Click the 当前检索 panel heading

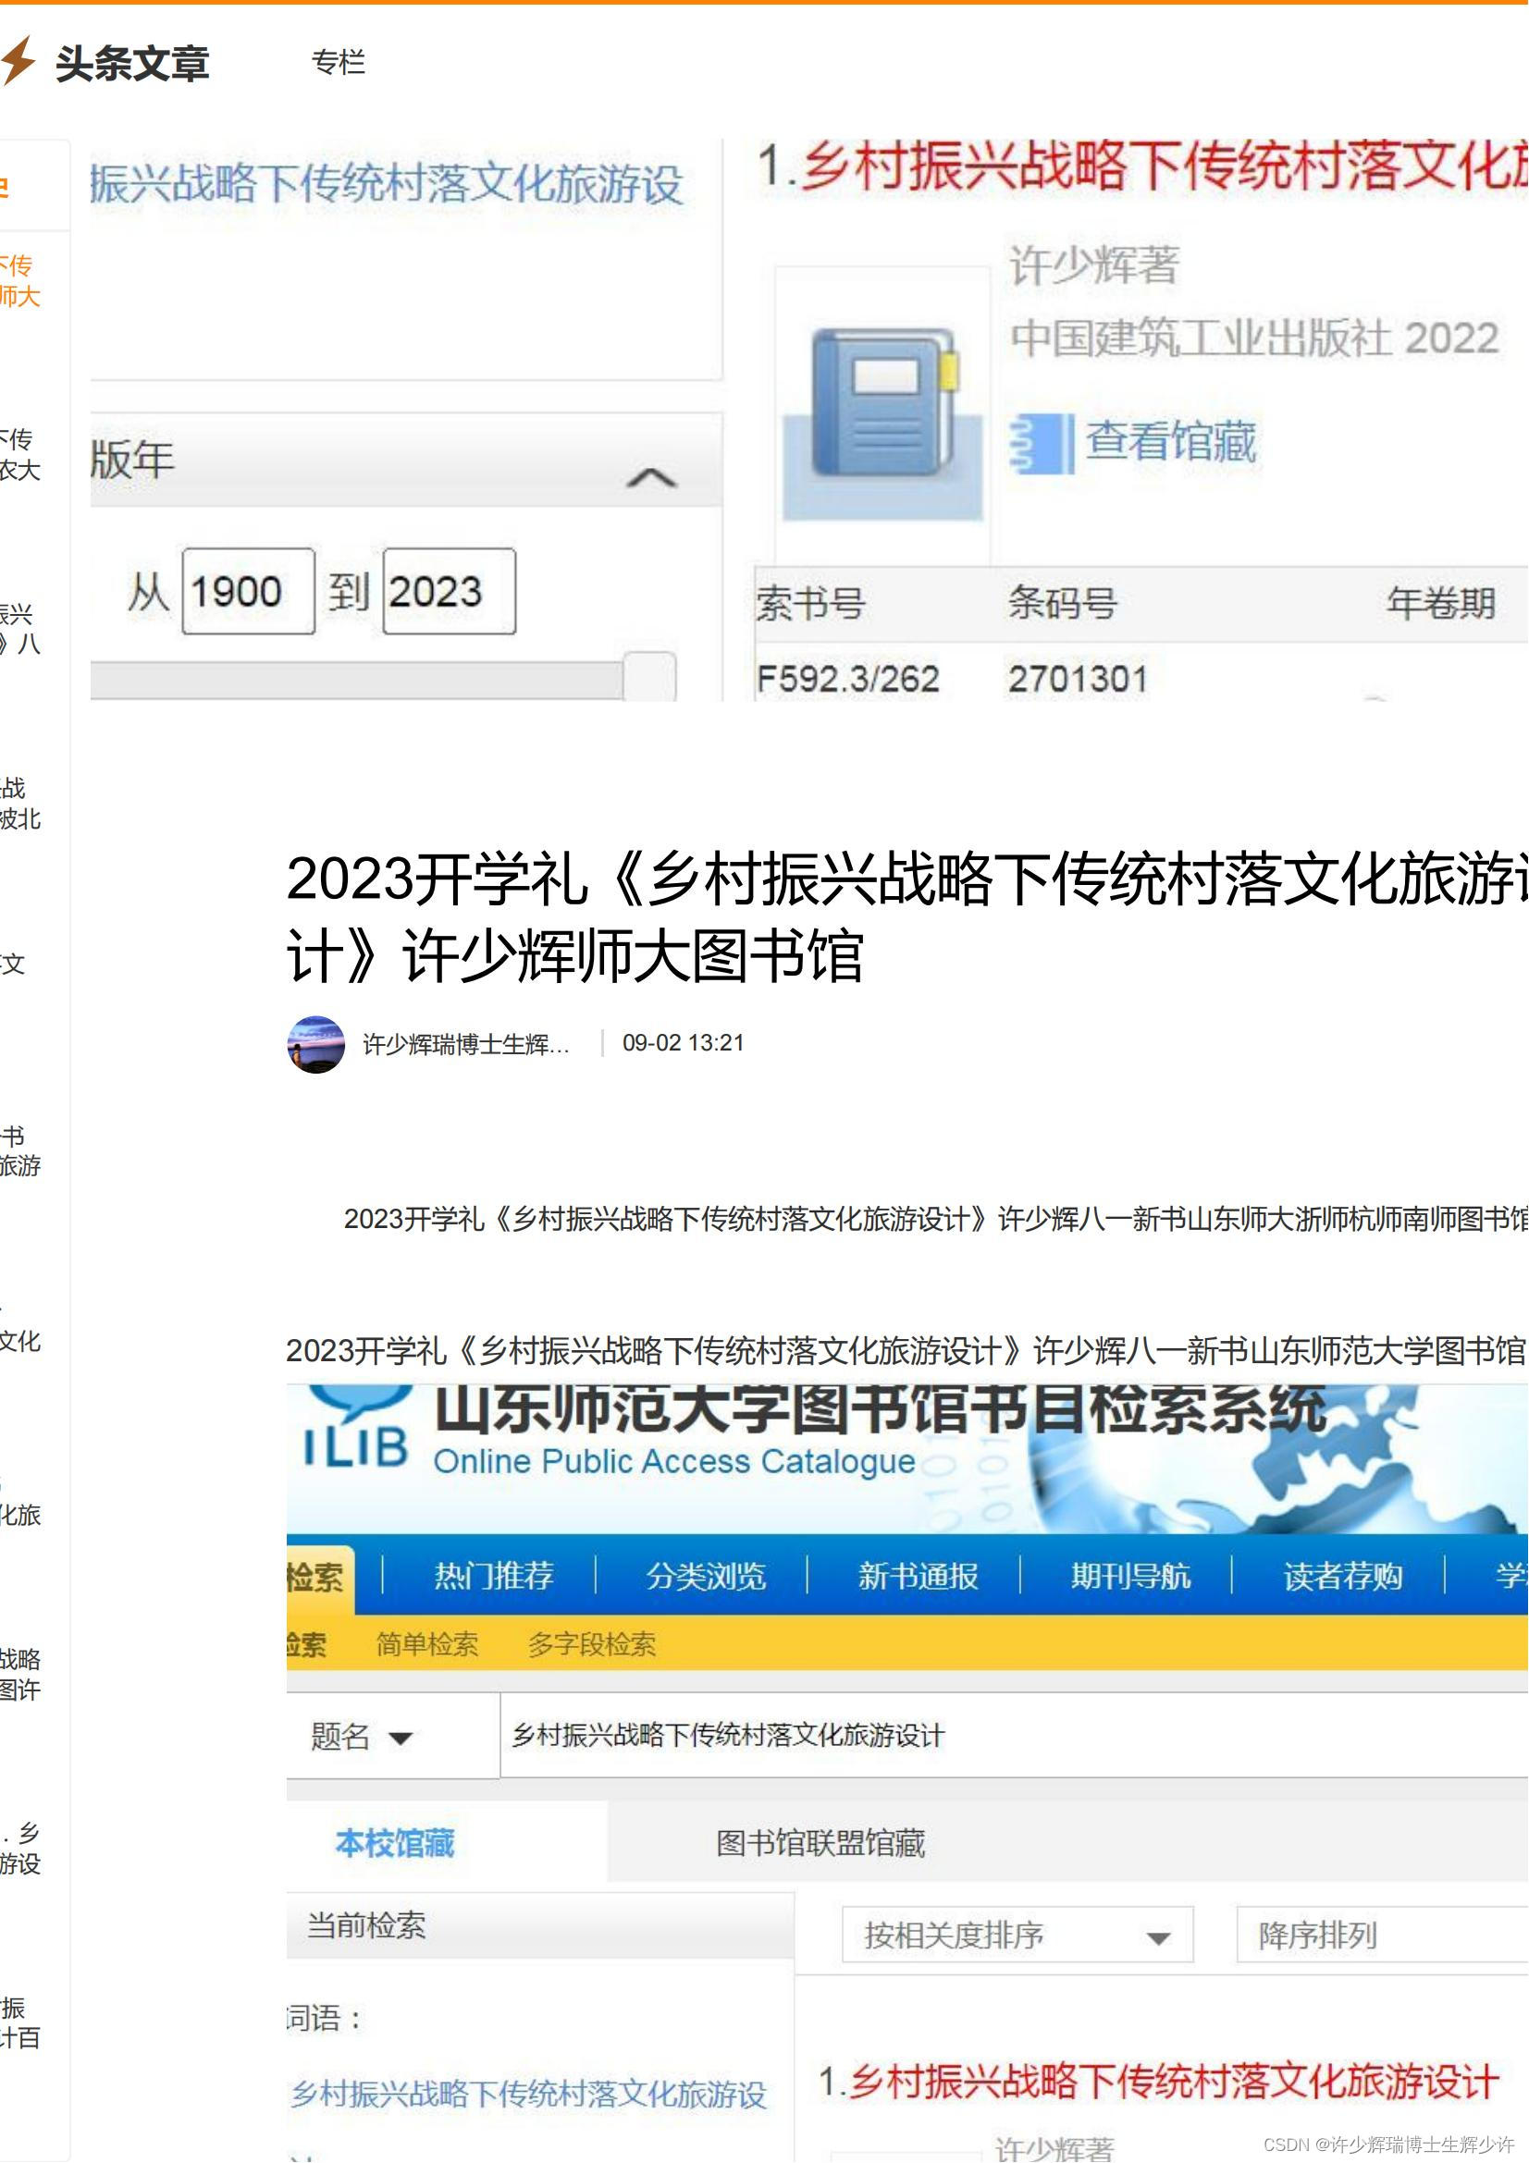coord(366,1924)
